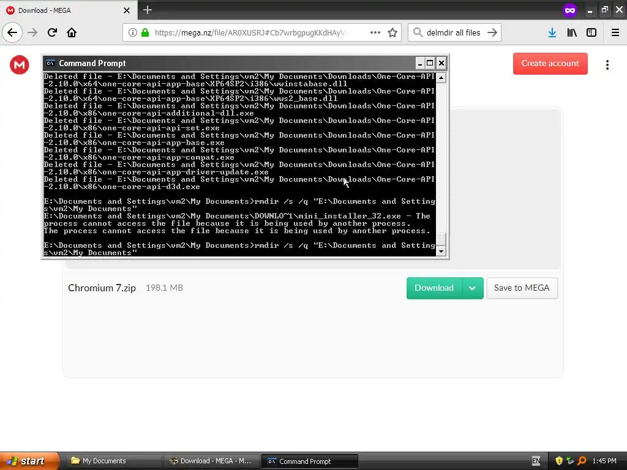Click the Command Prompt scrollbar thumb
Screen dimensions: 627x470
point(441,239)
